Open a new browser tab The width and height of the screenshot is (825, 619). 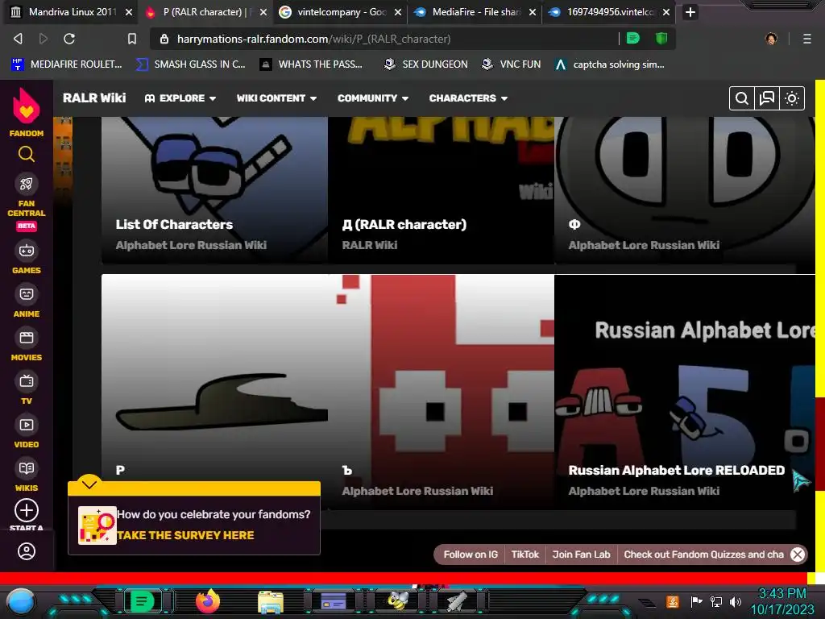(690, 12)
